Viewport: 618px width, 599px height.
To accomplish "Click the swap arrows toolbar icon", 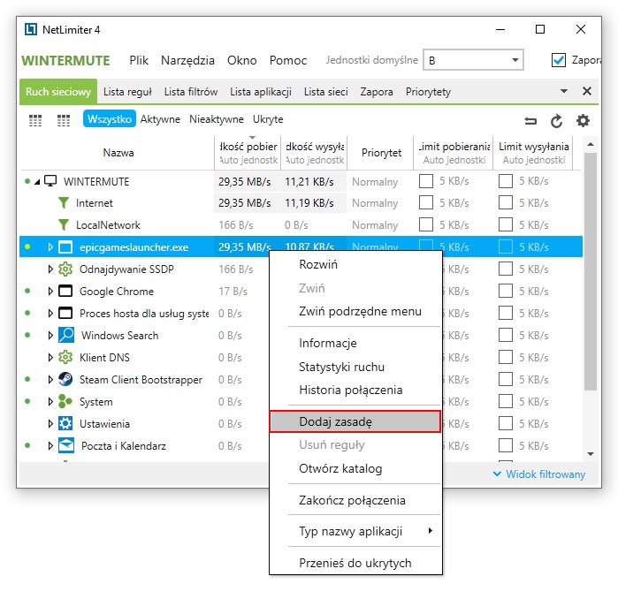I will [x=530, y=121].
